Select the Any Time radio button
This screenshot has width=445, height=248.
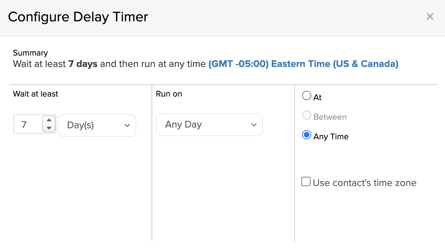(306, 135)
